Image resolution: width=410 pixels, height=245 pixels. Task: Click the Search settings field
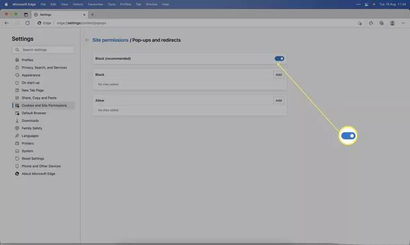tap(43, 50)
